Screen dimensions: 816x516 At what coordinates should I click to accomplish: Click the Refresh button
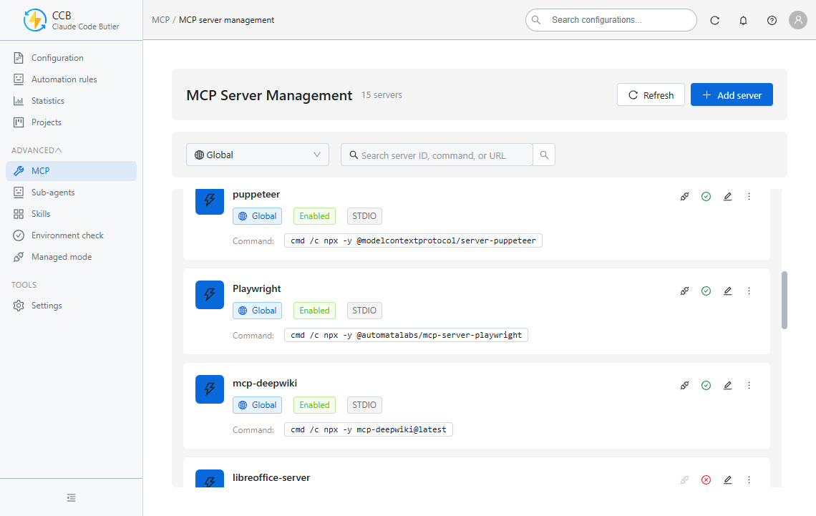click(x=651, y=94)
